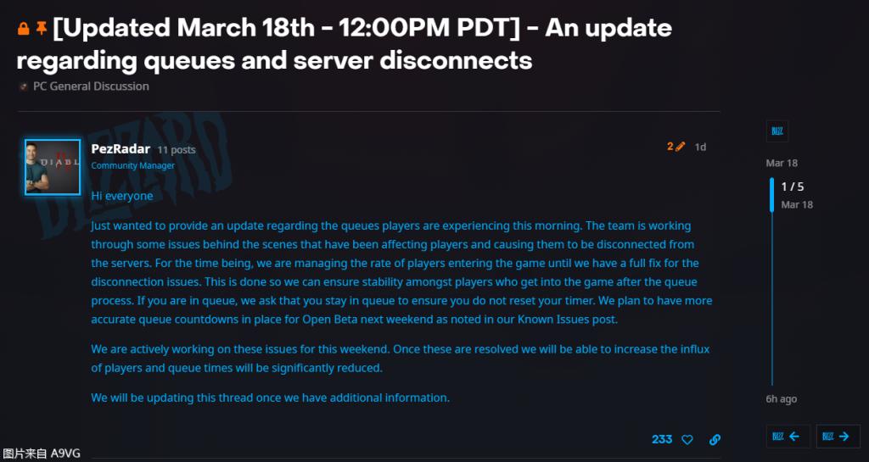869x462 pixels.
Task: Click the pinned topic pin icon
Action: [x=42, y=30]
